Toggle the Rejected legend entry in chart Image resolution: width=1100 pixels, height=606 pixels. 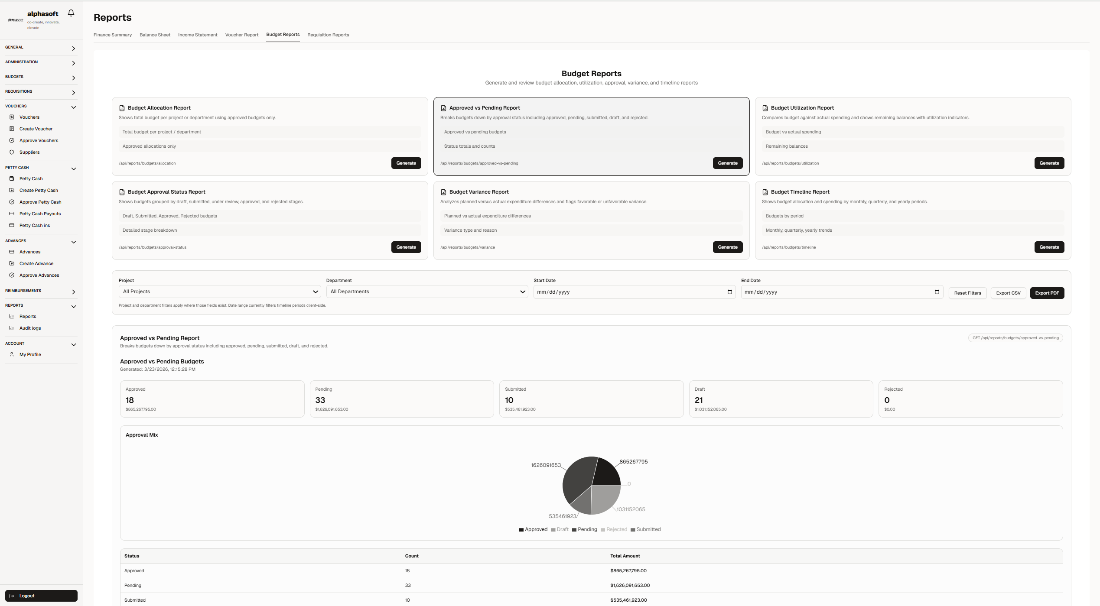614,529
